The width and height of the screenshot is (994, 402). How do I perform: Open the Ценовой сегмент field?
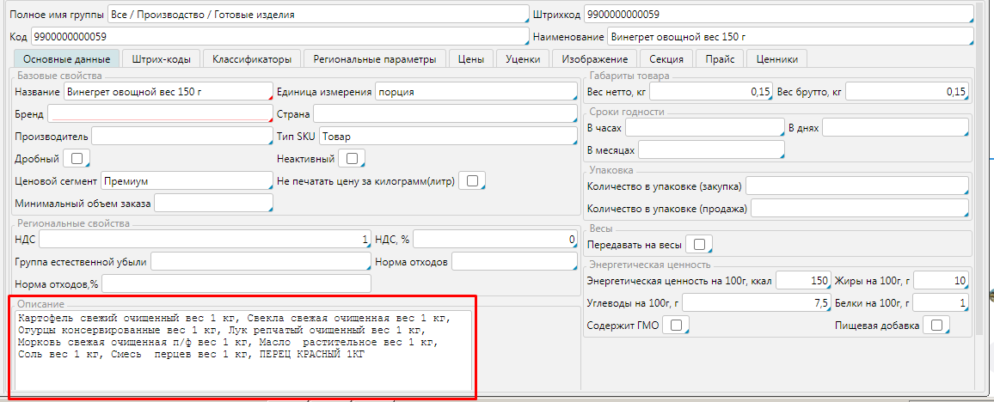pos(186,181)
